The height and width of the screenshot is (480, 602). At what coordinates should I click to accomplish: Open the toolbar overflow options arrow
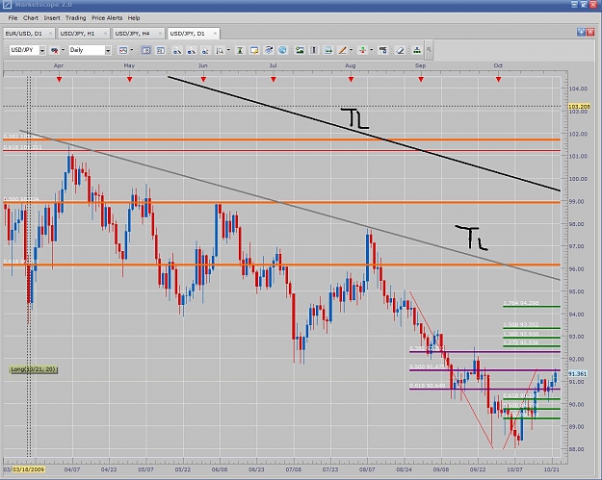[430, 50]
